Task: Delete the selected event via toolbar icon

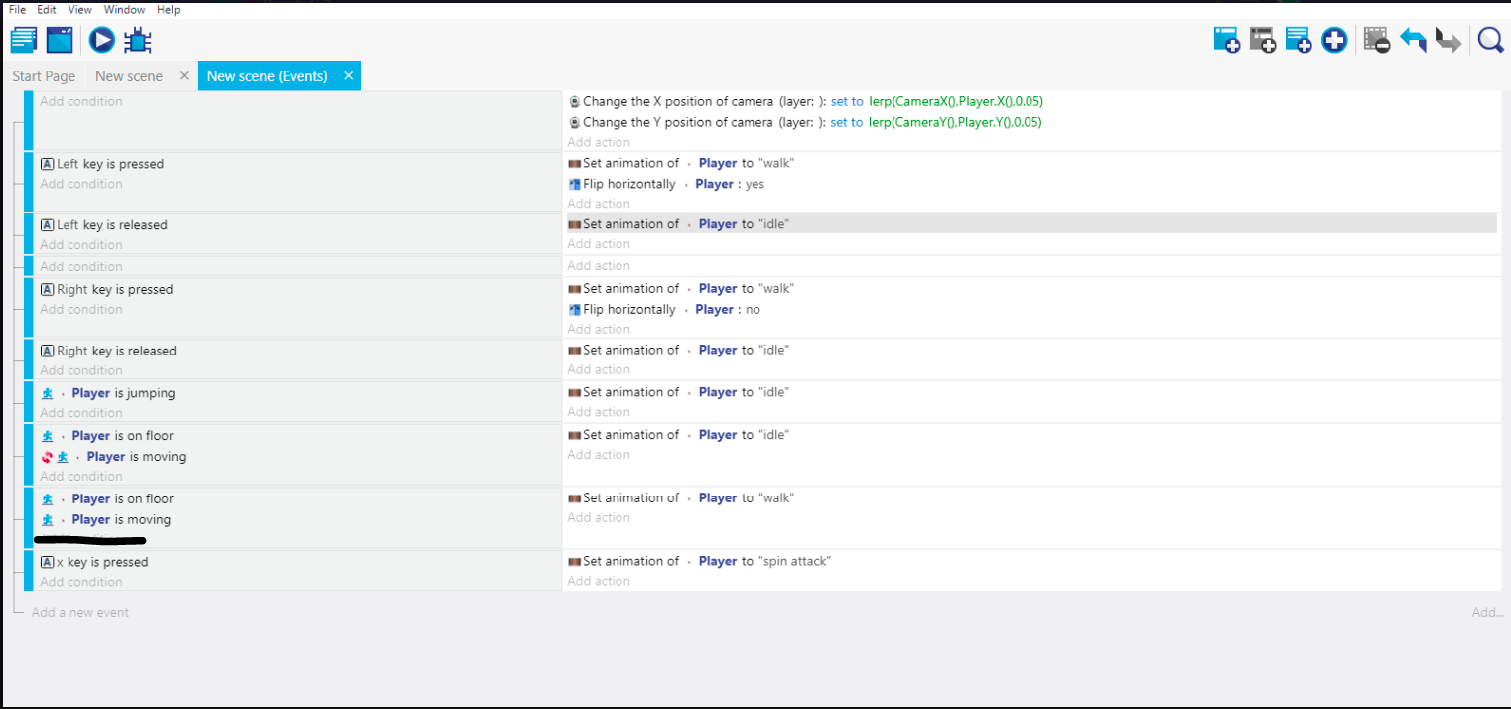Action: [x=1376, y=40]
